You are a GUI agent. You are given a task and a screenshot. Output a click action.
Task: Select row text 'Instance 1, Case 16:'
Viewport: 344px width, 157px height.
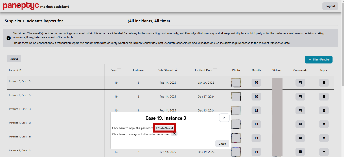click(20, 137)
